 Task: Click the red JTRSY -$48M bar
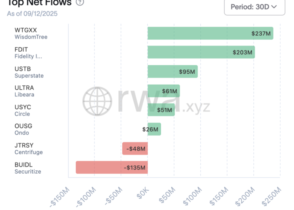pyautogui.click(x=135, y=148)
